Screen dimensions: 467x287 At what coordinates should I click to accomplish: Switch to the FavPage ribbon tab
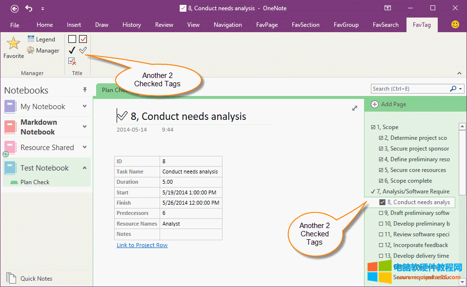pos(264,25)
